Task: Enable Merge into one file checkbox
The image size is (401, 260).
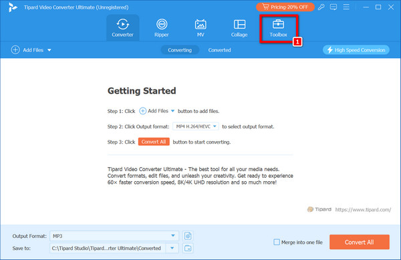Action: click(x=277, y=242)
